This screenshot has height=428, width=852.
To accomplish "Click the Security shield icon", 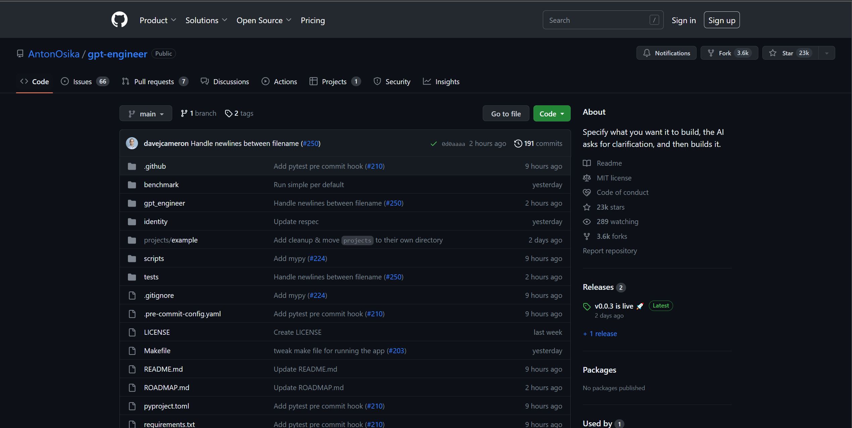I will 377,82.
